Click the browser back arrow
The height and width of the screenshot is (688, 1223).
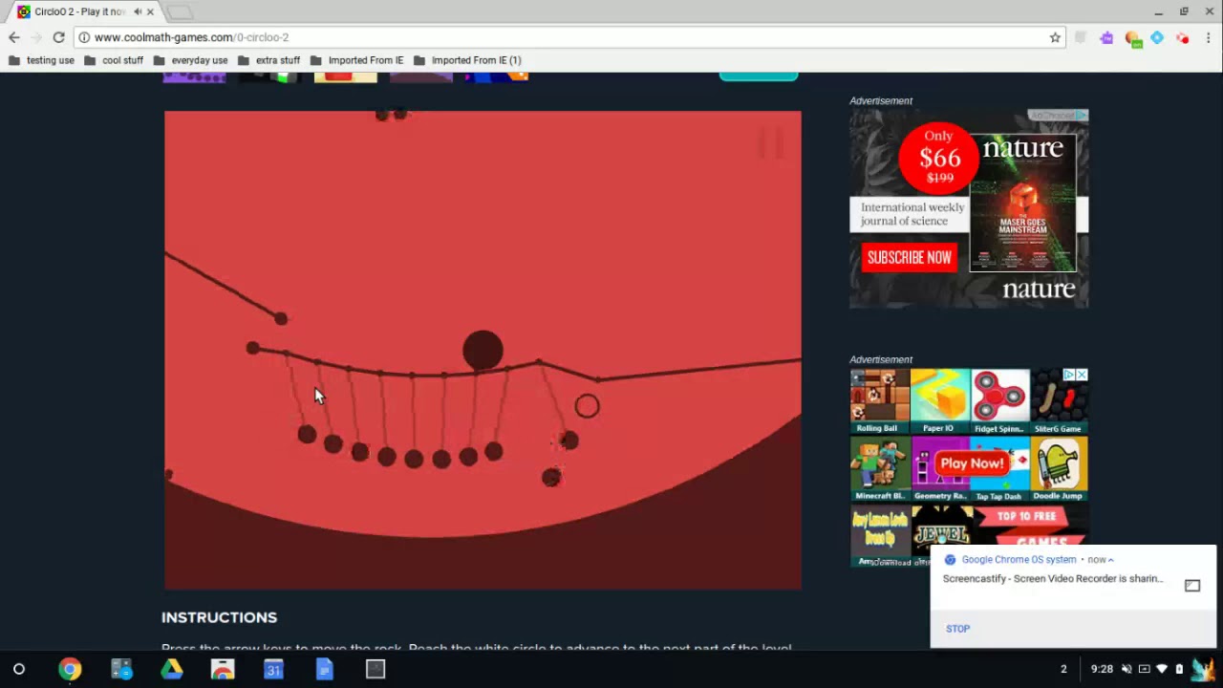(x=13, y=37)
